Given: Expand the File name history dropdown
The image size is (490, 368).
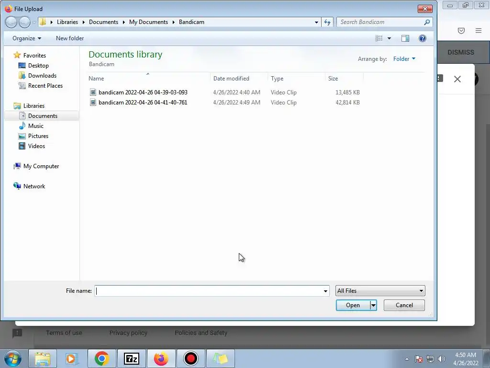Looking at the screenshot, I should click(325, 291).
